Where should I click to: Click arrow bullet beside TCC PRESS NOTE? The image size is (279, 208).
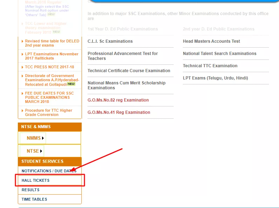(22, 67)
